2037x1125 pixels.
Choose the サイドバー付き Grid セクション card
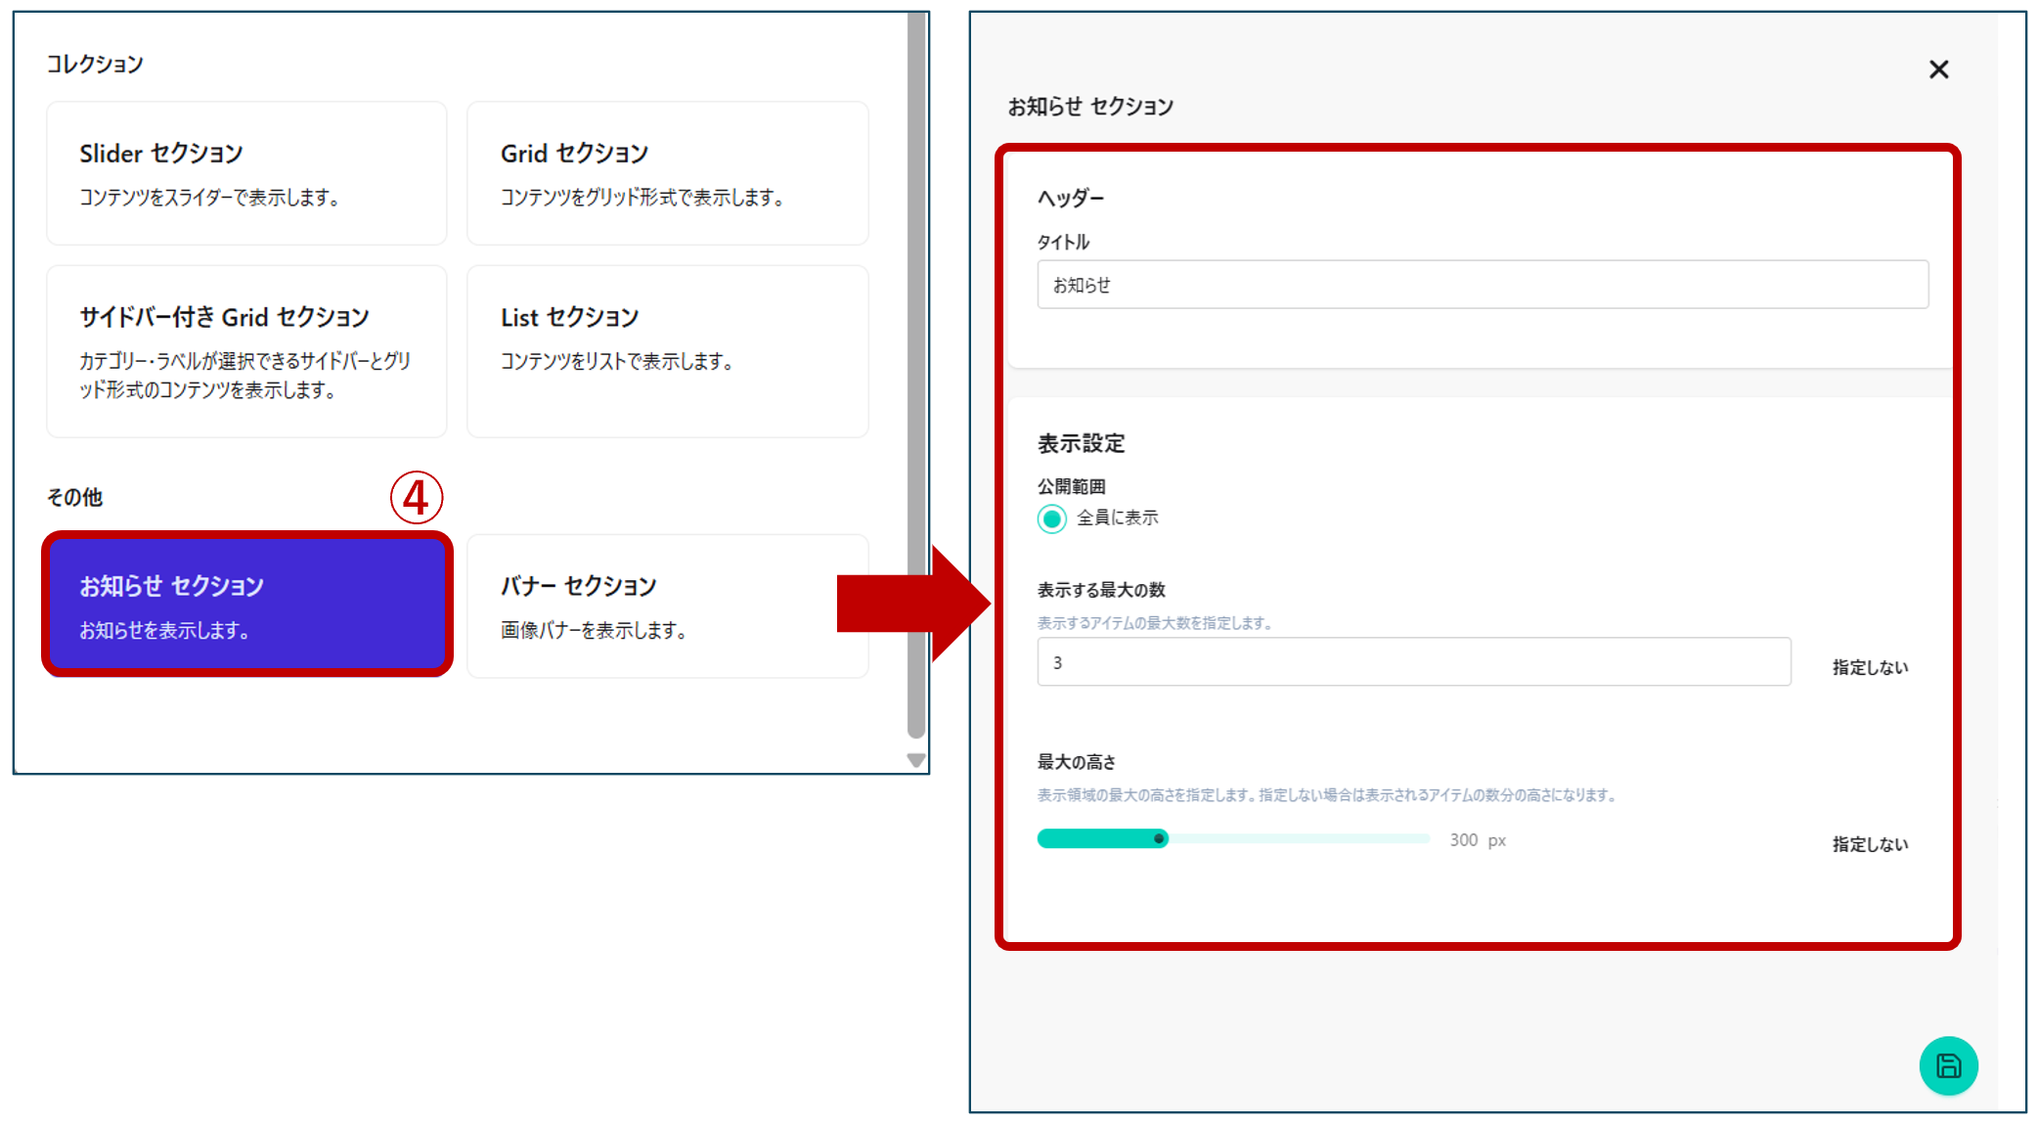click(246, 351)
